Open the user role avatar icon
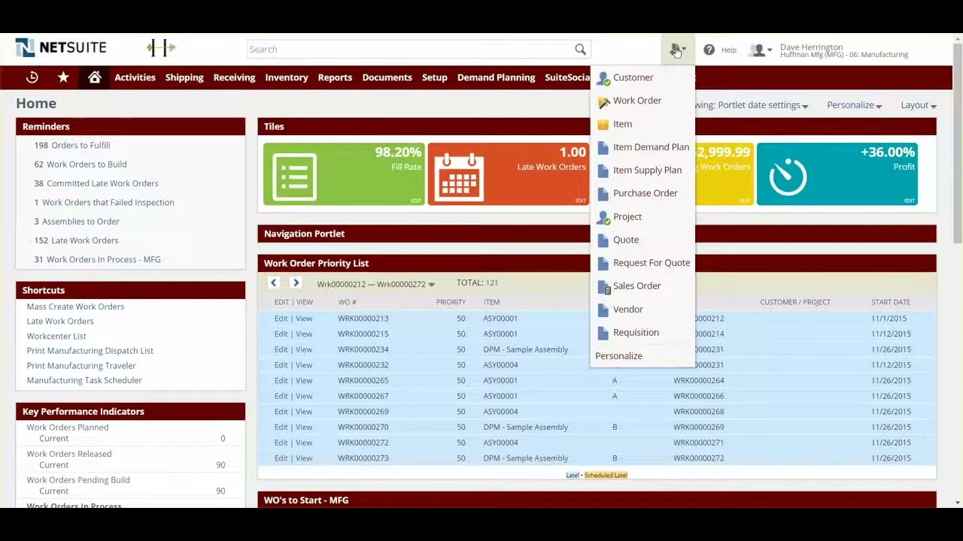The image size is (963, 541). [x=758, y=50]
